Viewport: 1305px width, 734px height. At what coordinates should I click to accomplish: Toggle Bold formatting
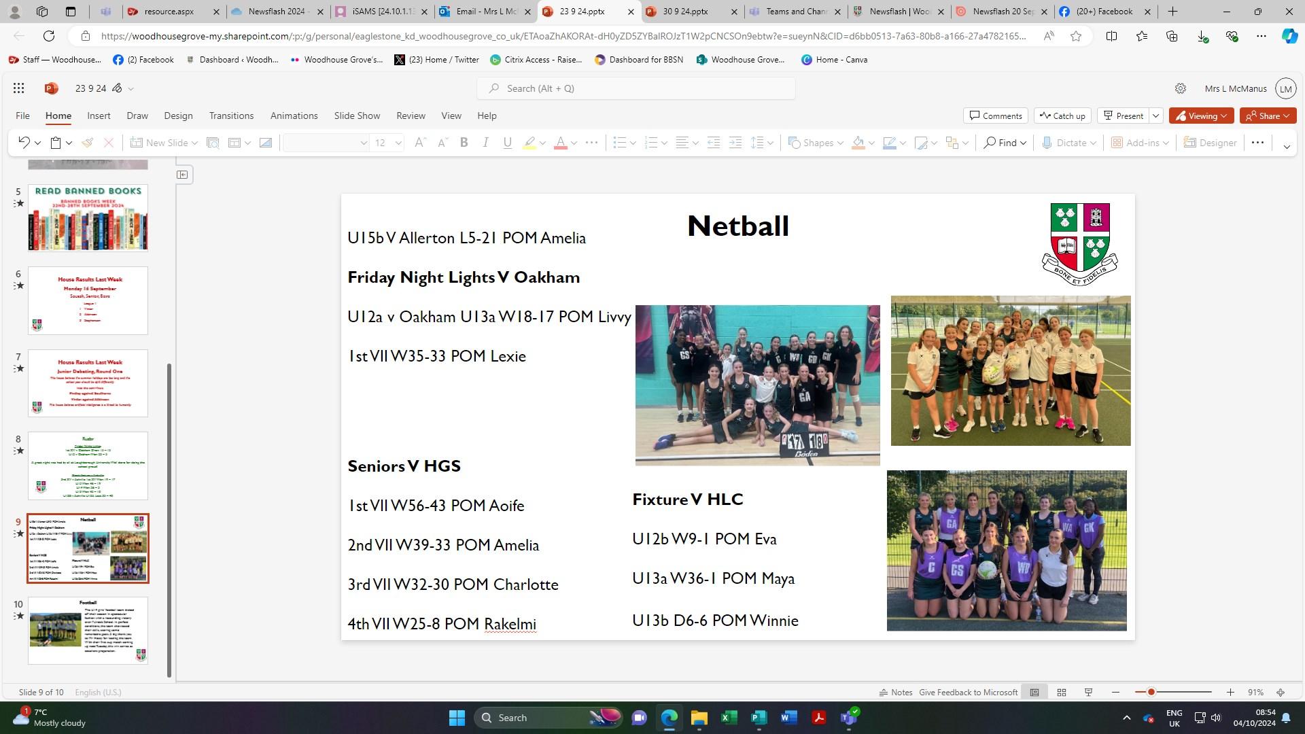point(464,143)
